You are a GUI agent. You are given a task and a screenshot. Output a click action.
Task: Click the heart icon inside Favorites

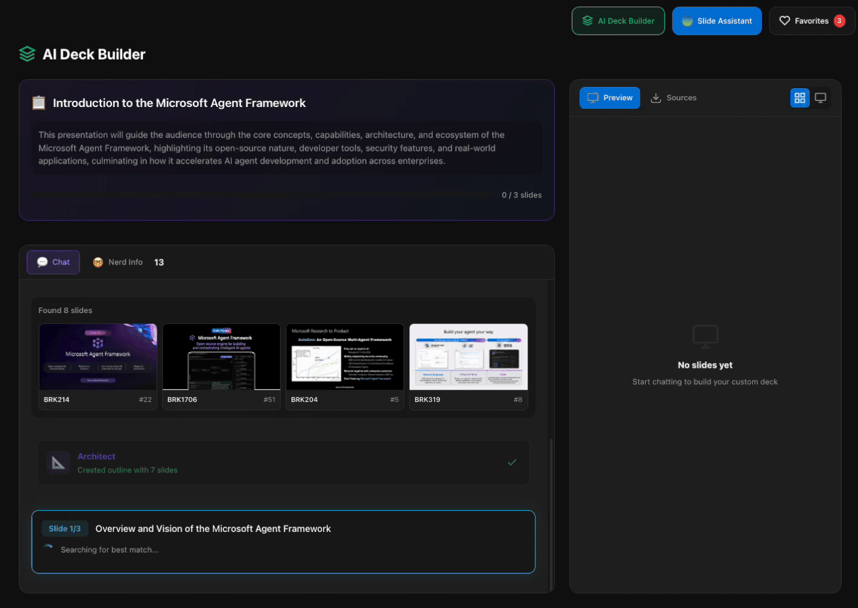(x=785, y=20)
